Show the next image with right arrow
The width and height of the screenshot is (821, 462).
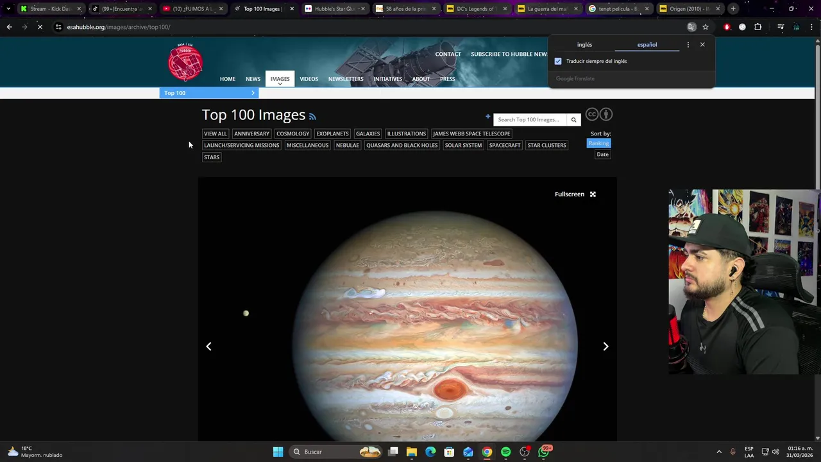(605, 346)
